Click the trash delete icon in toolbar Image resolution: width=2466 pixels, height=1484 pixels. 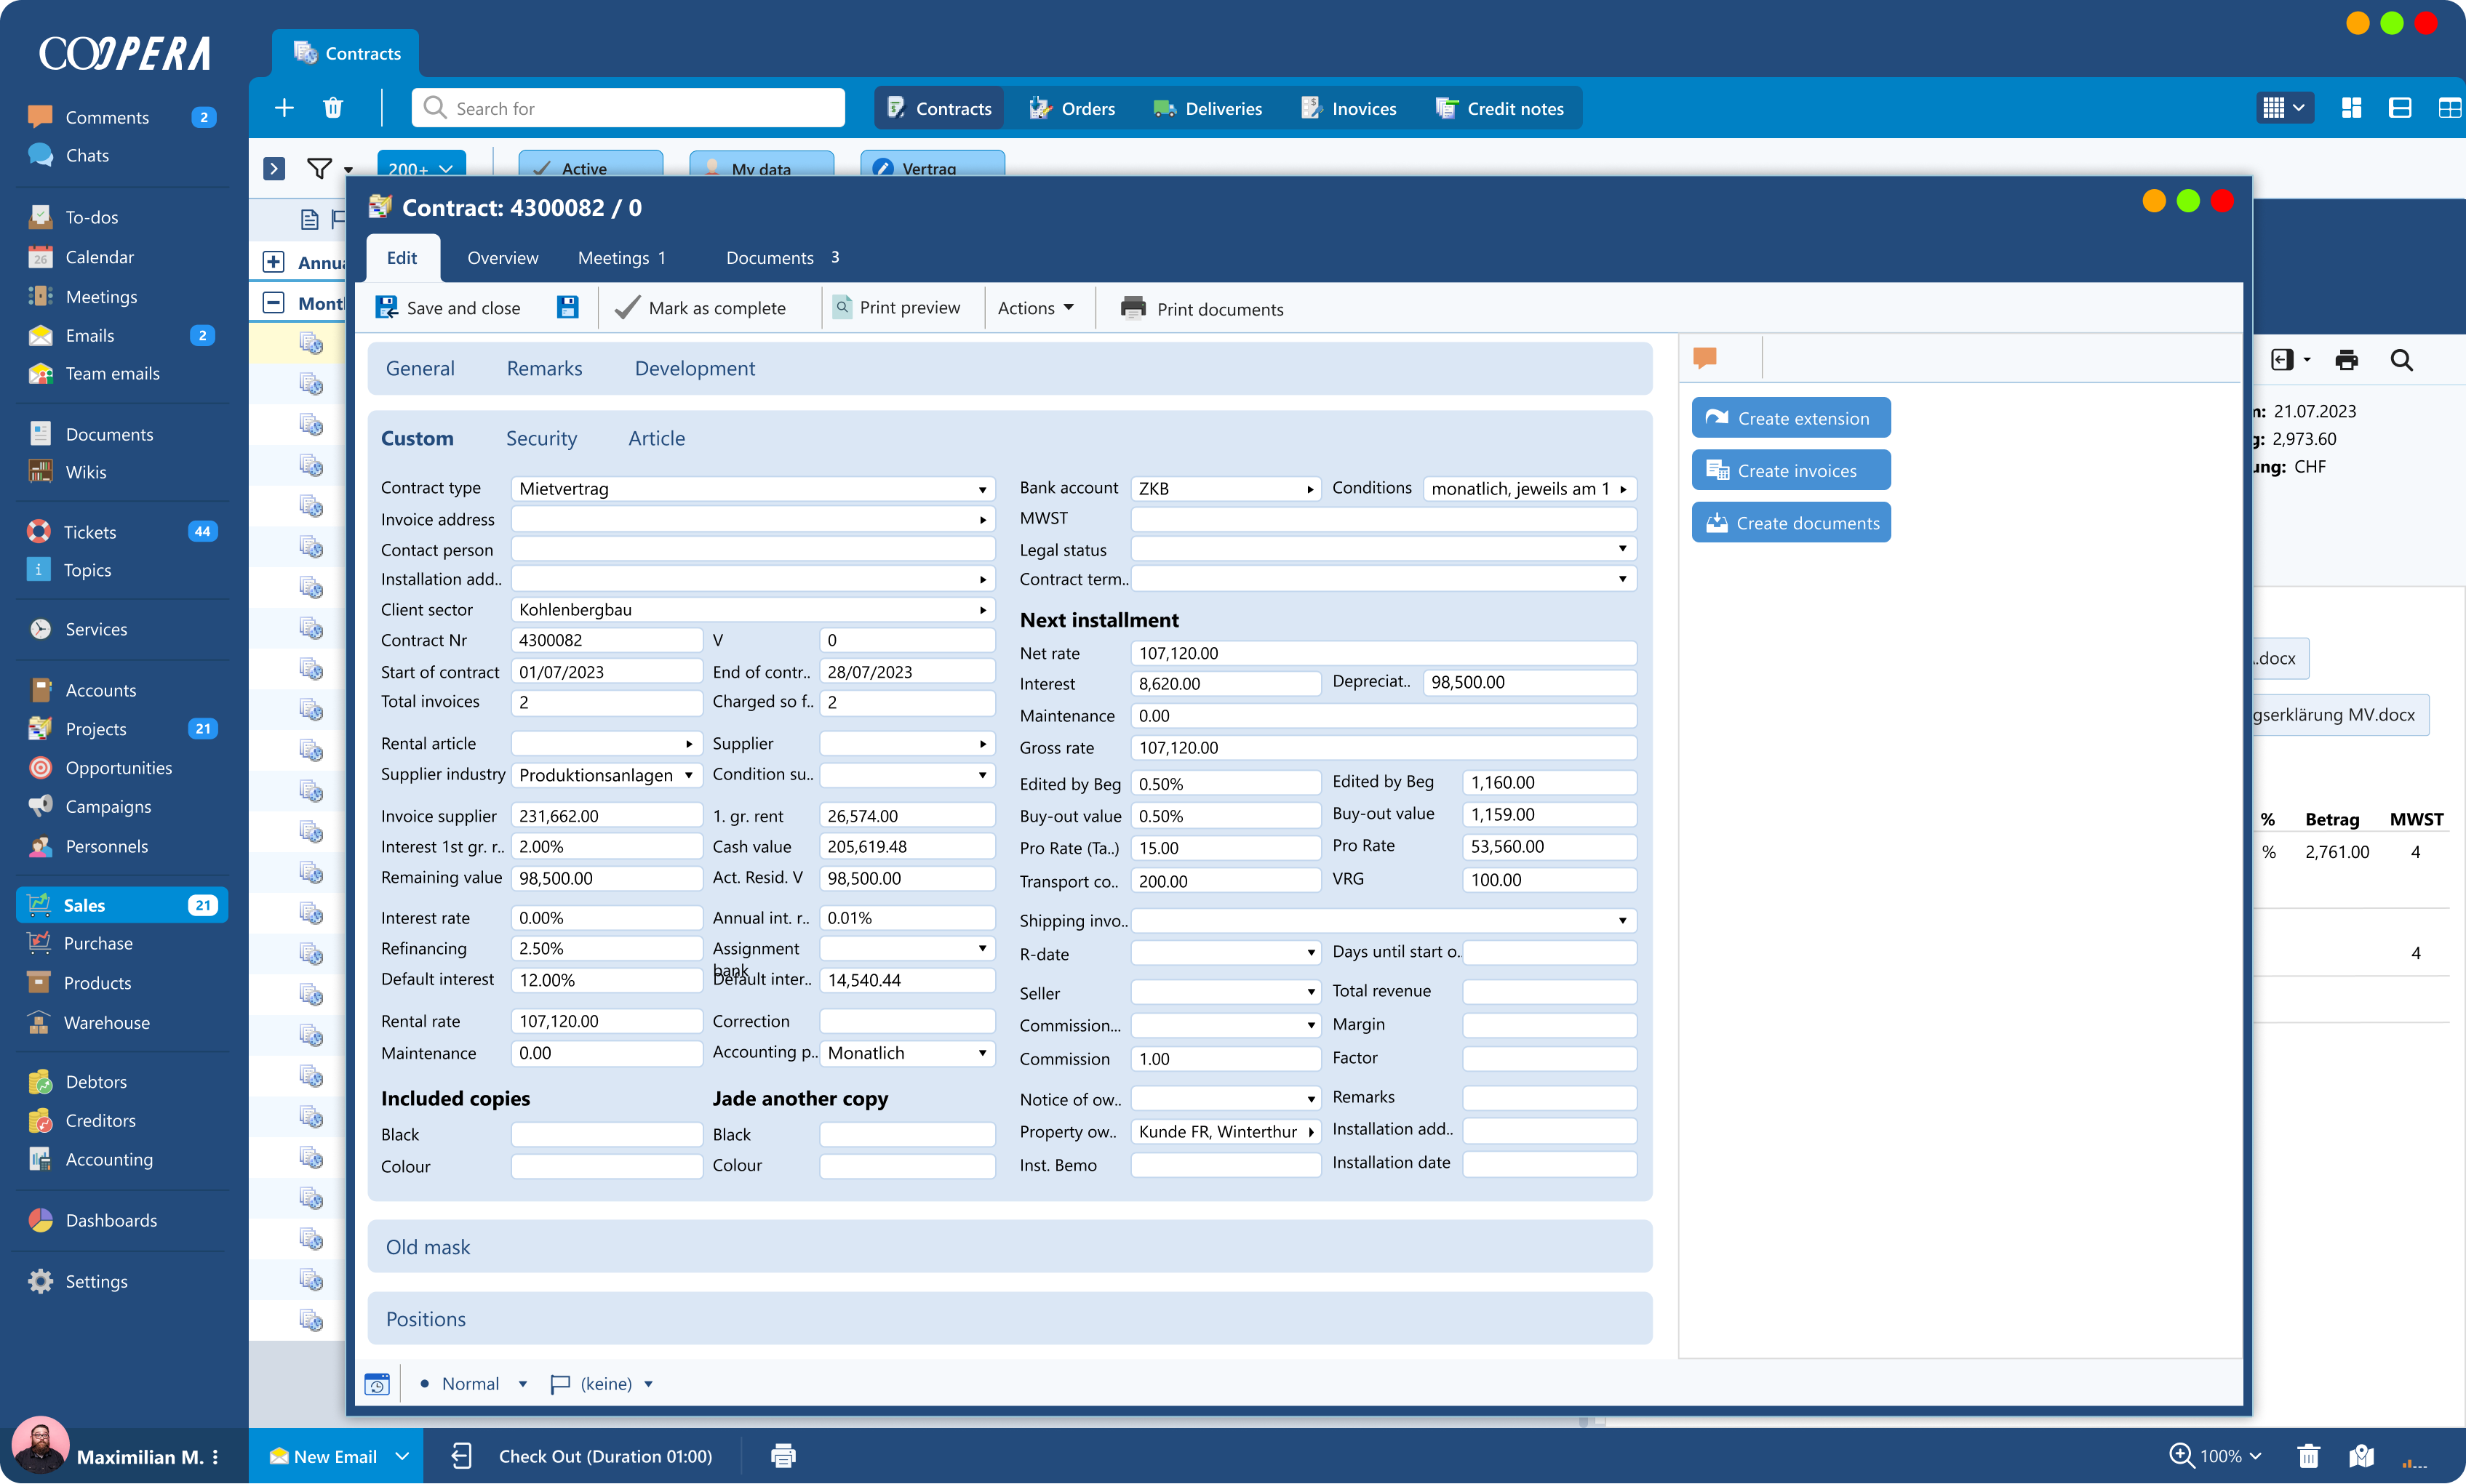coord(333,108)
